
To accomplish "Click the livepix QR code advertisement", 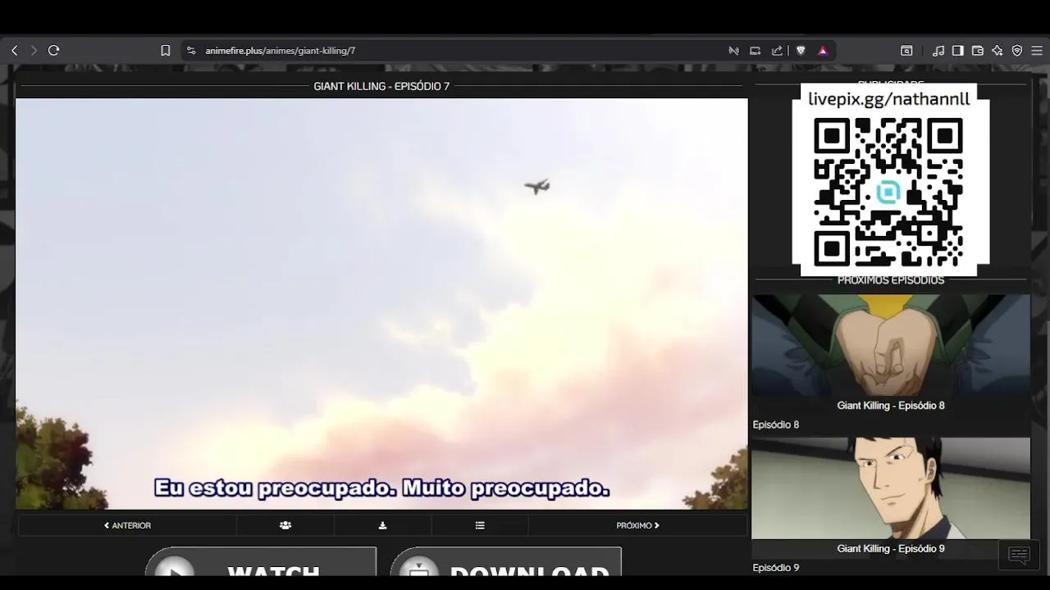I will tap(890, 180).
